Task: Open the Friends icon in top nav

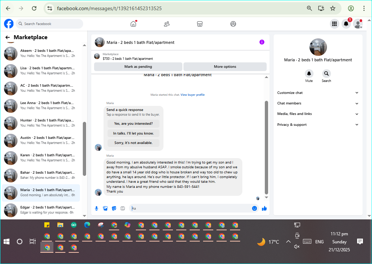Action: (167, 24)
